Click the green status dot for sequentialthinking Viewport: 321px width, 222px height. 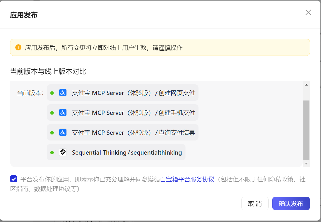click(52, 153)
